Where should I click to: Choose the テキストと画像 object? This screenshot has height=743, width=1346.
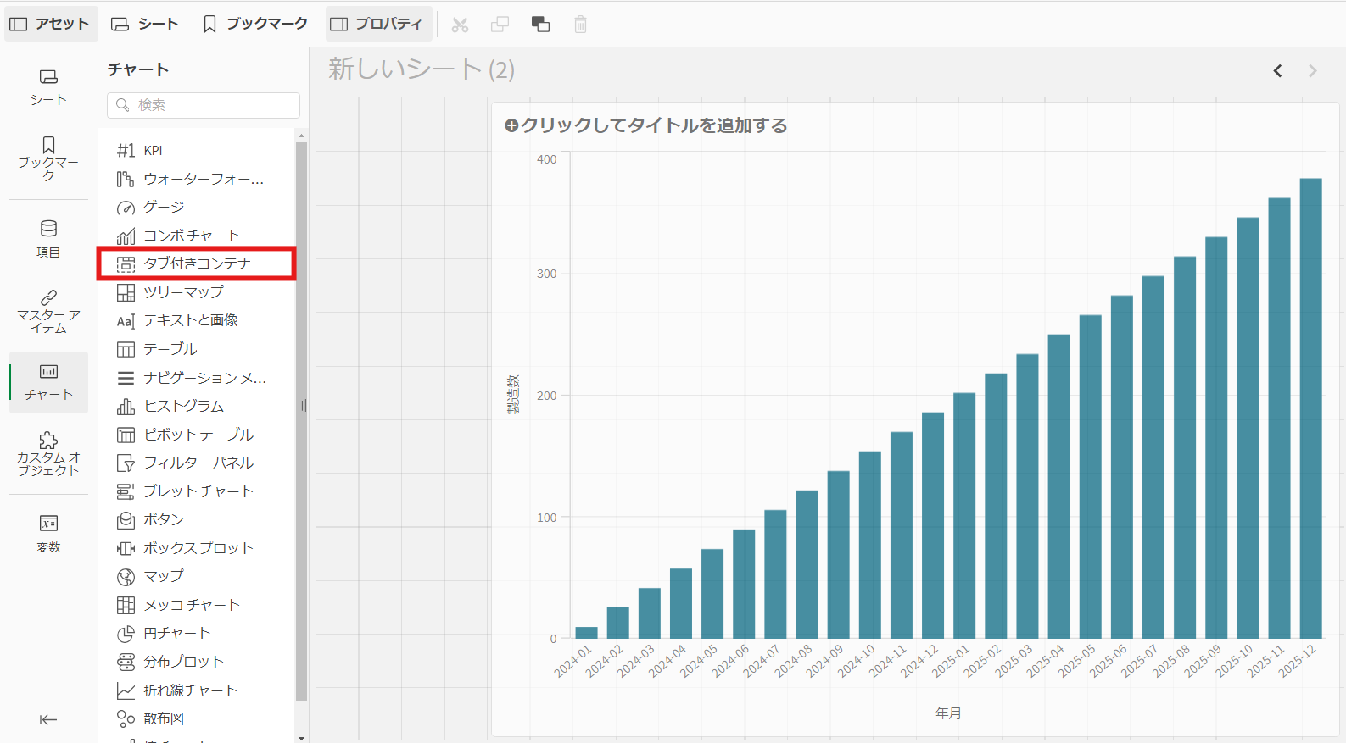coord(197,320)
